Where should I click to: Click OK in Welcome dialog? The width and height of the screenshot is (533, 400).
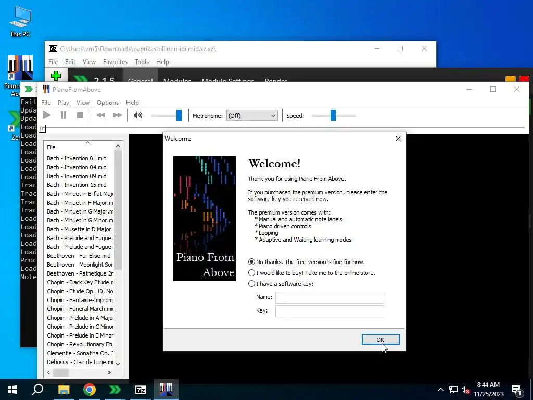[380, 340]
